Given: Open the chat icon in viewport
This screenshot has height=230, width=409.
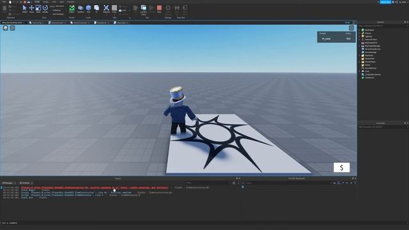Looking at the screenshot, I should click(x=12, y=28).
